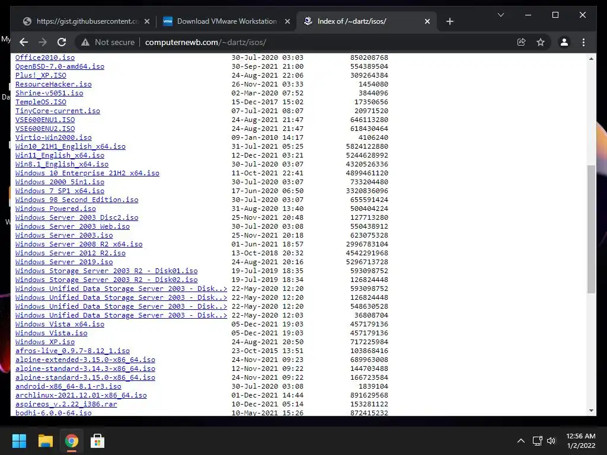Click the vertical scrollbar thumb
Viewport: 607px width, 455px height.
pos(591,229)
